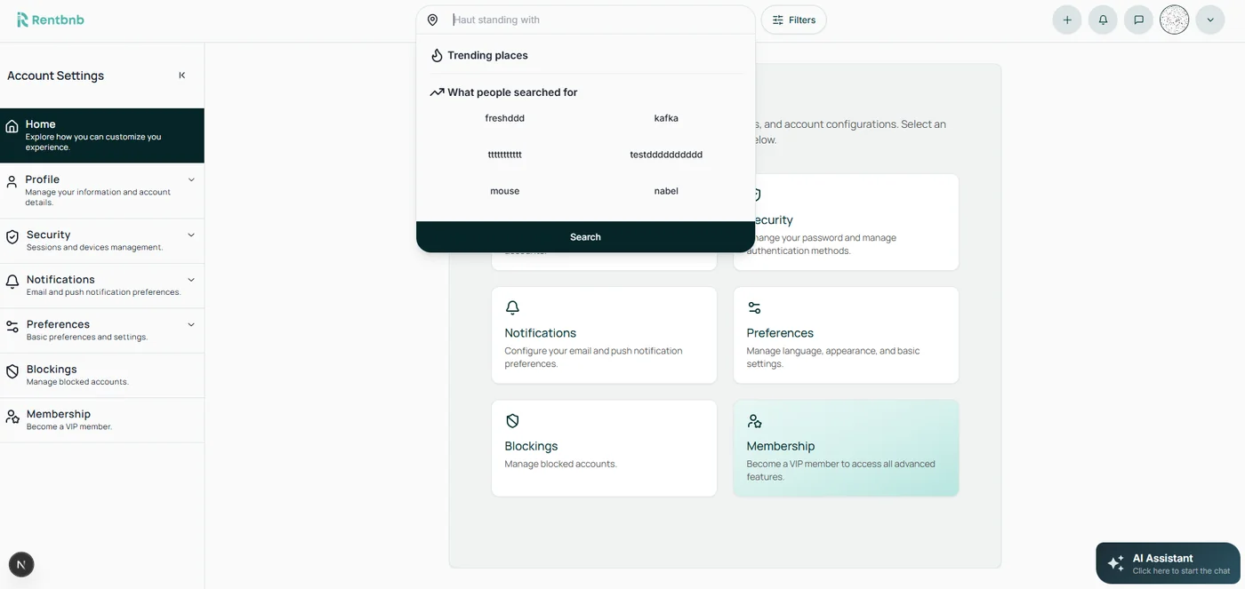Click the Rentbnb logo
The image size is (1245, 589).
pyautogui.click(x=51, y=20)
